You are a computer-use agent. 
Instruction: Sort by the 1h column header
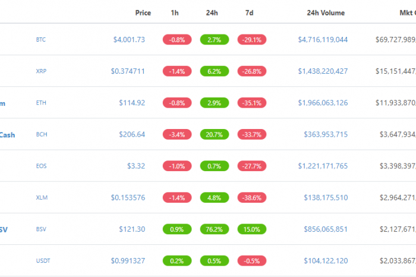(175, 12)
